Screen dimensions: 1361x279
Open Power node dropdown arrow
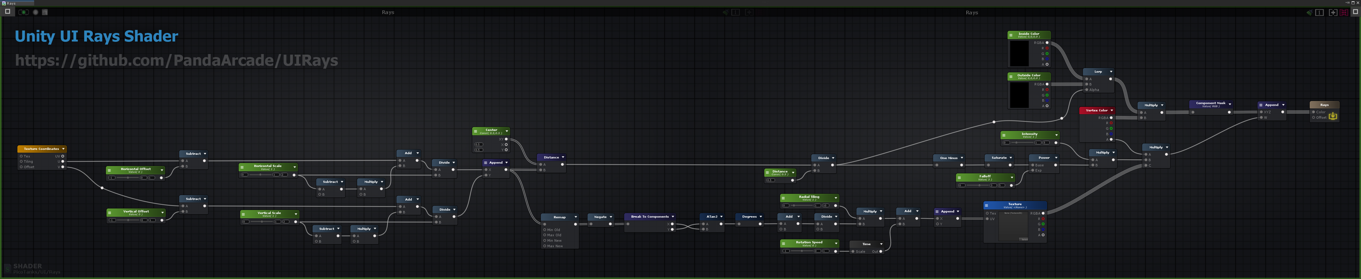pyautogui.click(x=1056, y=158)
